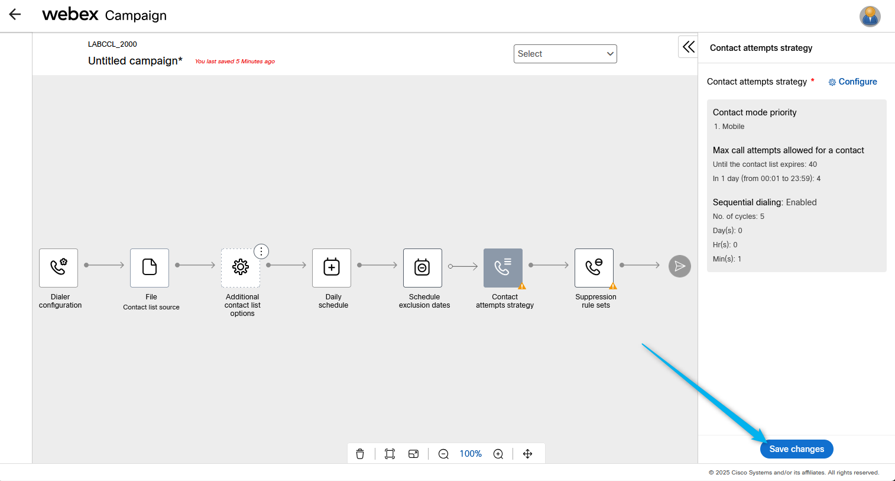This screenshot has height=481, width=895.
Task: Collapse the right side panel
Action: point(689,47)
